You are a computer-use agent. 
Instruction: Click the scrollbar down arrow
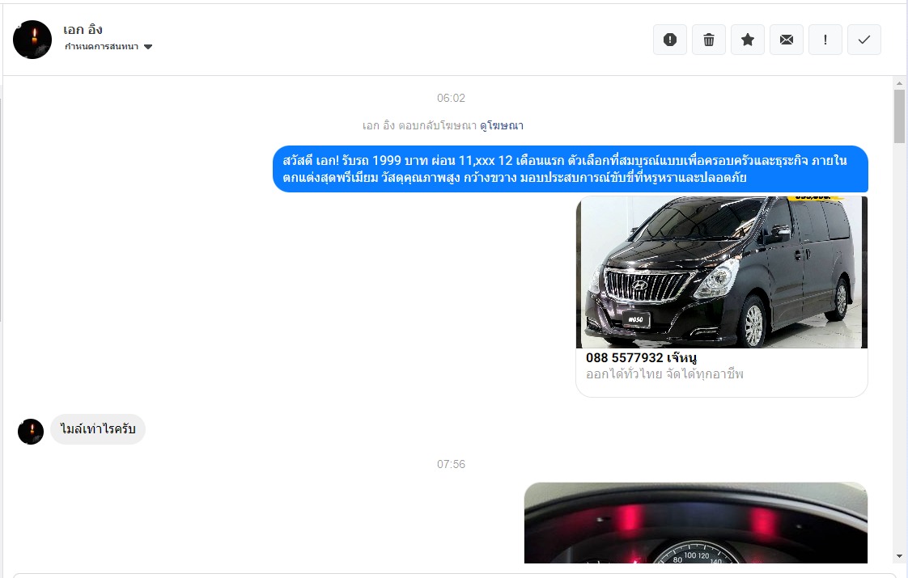point(899,557)
